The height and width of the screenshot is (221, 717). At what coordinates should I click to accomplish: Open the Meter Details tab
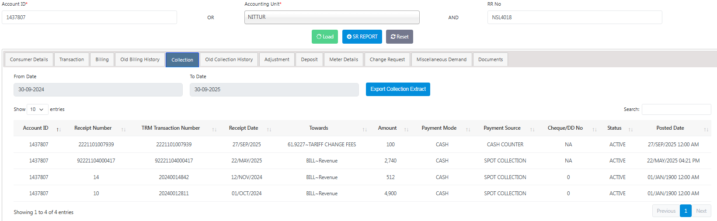[343, 59]
